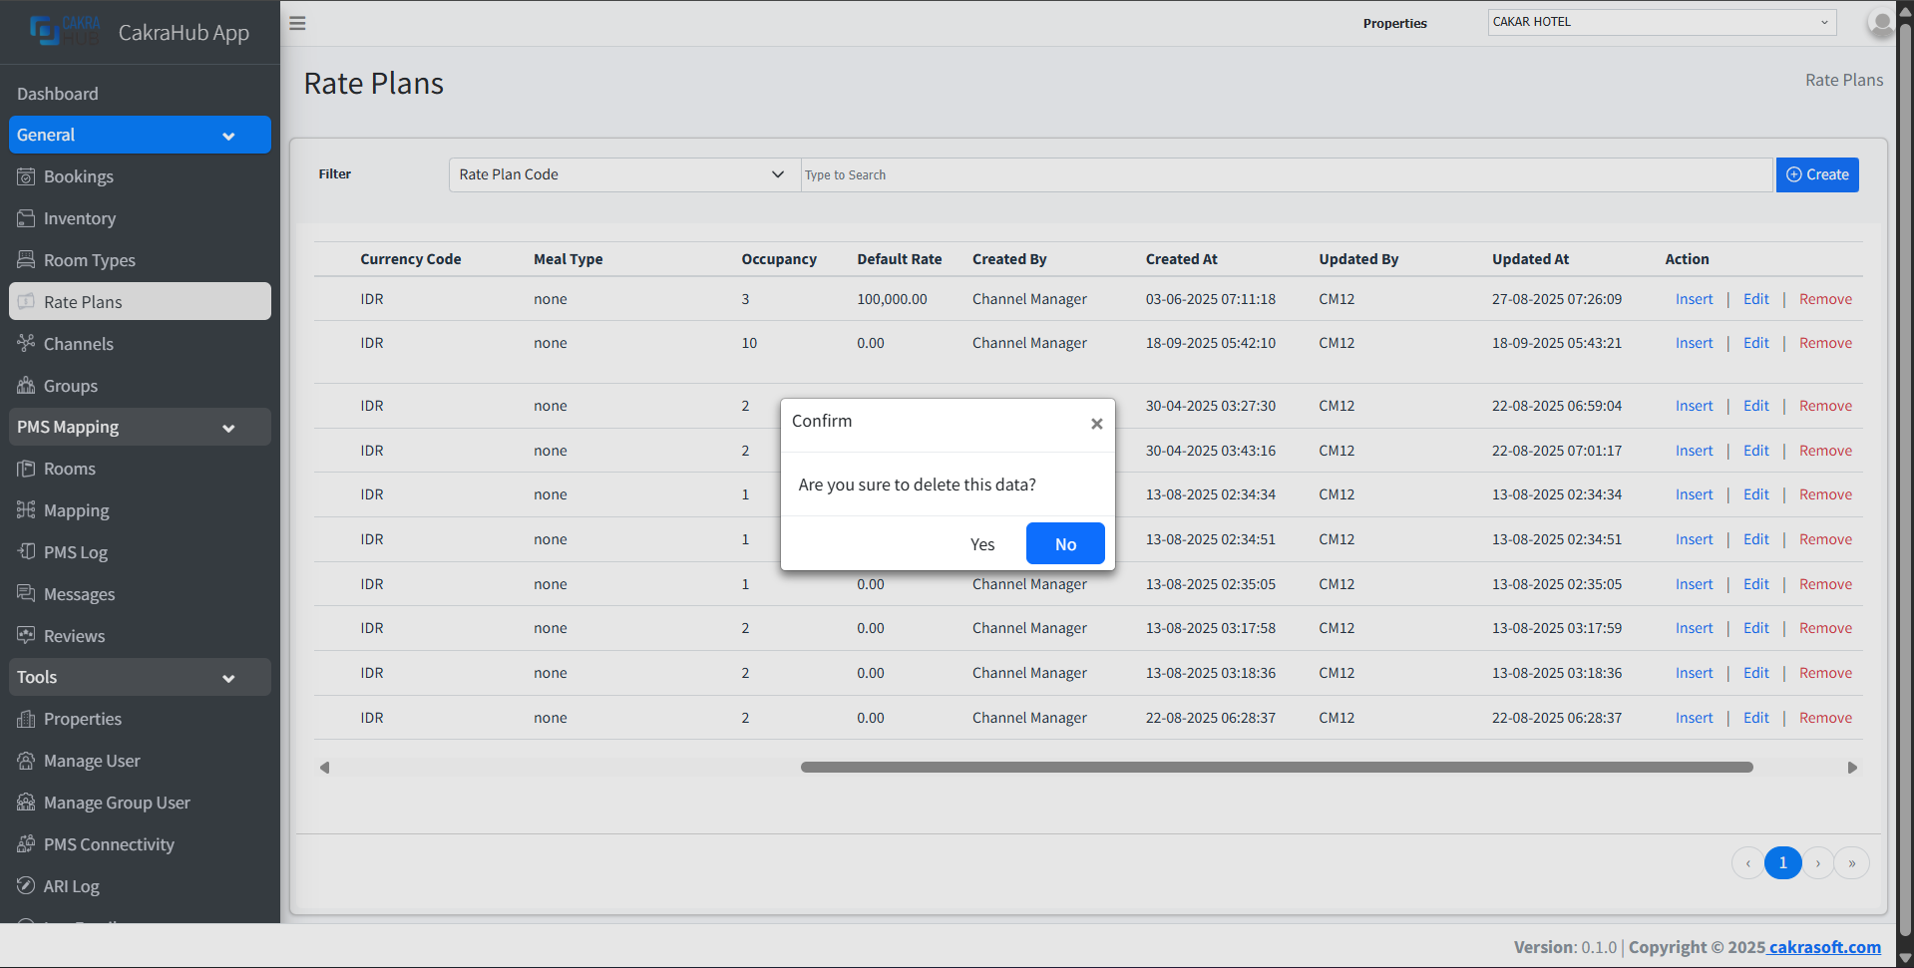Confirm deletion by clicking Yes
Screen dimensions: 1914x968
point(982,544)
